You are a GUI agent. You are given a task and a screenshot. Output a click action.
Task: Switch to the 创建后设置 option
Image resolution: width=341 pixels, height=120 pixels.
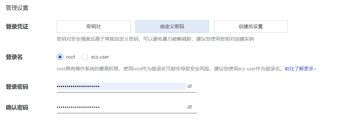click(251, 27)
